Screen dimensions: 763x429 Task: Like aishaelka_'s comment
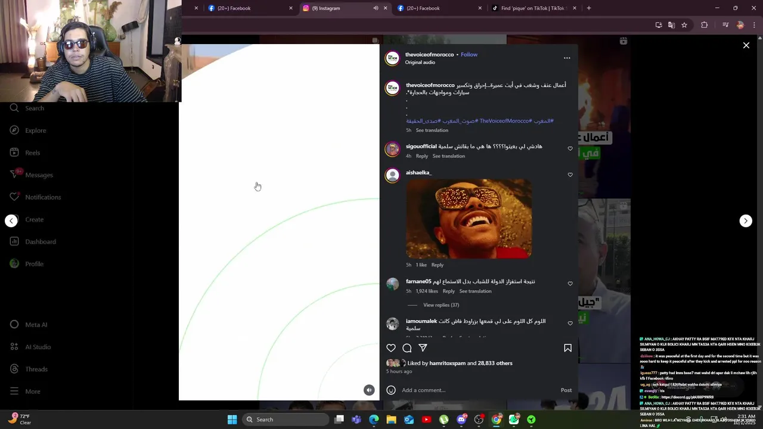570,175
